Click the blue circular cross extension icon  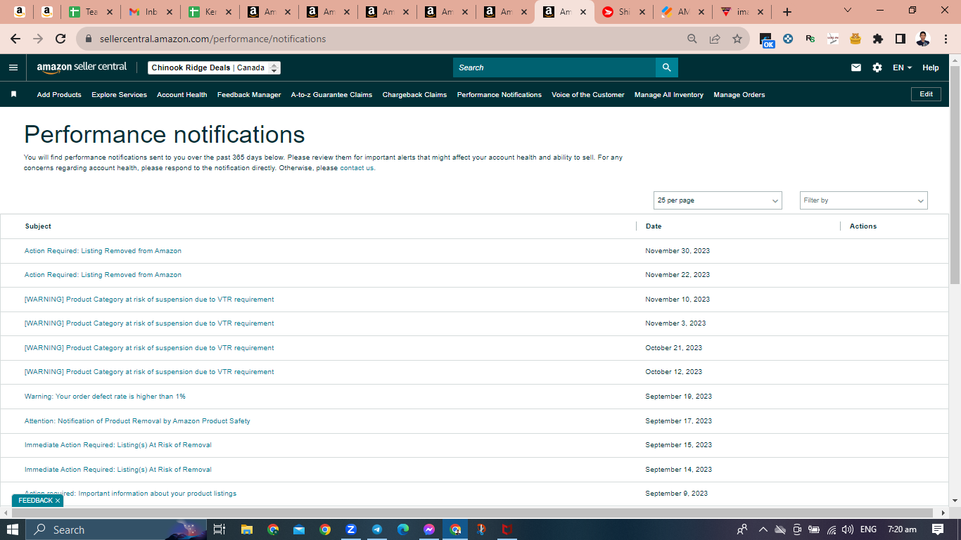click(788, 39)
